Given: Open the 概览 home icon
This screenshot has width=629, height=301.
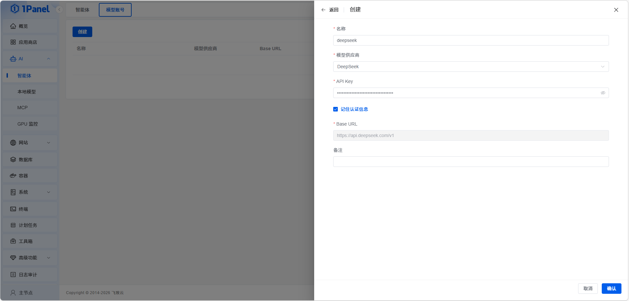Looking at the screenshot, I should (13, 26).
